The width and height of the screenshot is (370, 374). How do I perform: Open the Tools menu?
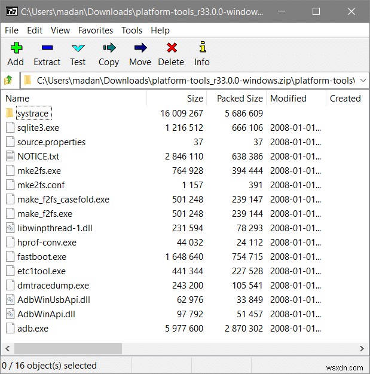(x=132, y=30)
